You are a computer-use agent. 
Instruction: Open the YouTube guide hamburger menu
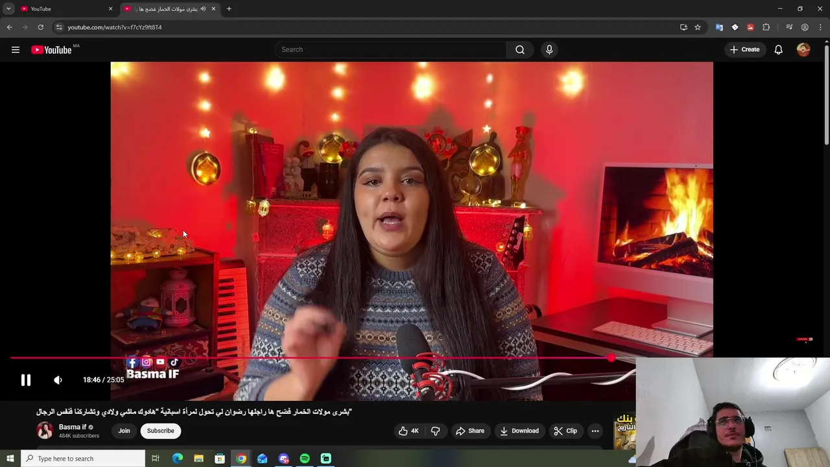[16, 49]
